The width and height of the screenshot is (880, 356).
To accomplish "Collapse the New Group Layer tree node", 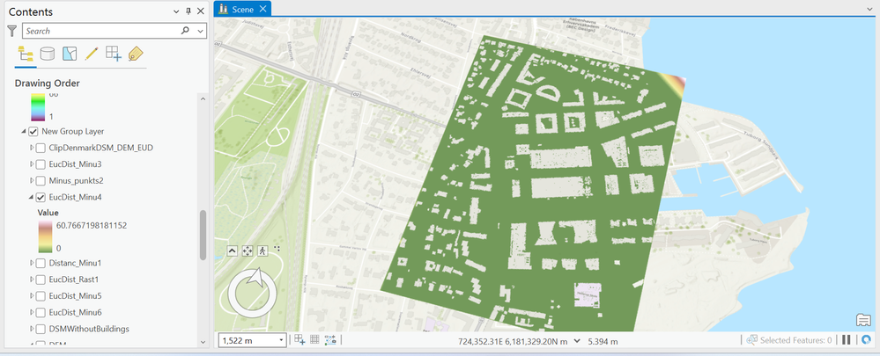I will (x=24, y=132).
